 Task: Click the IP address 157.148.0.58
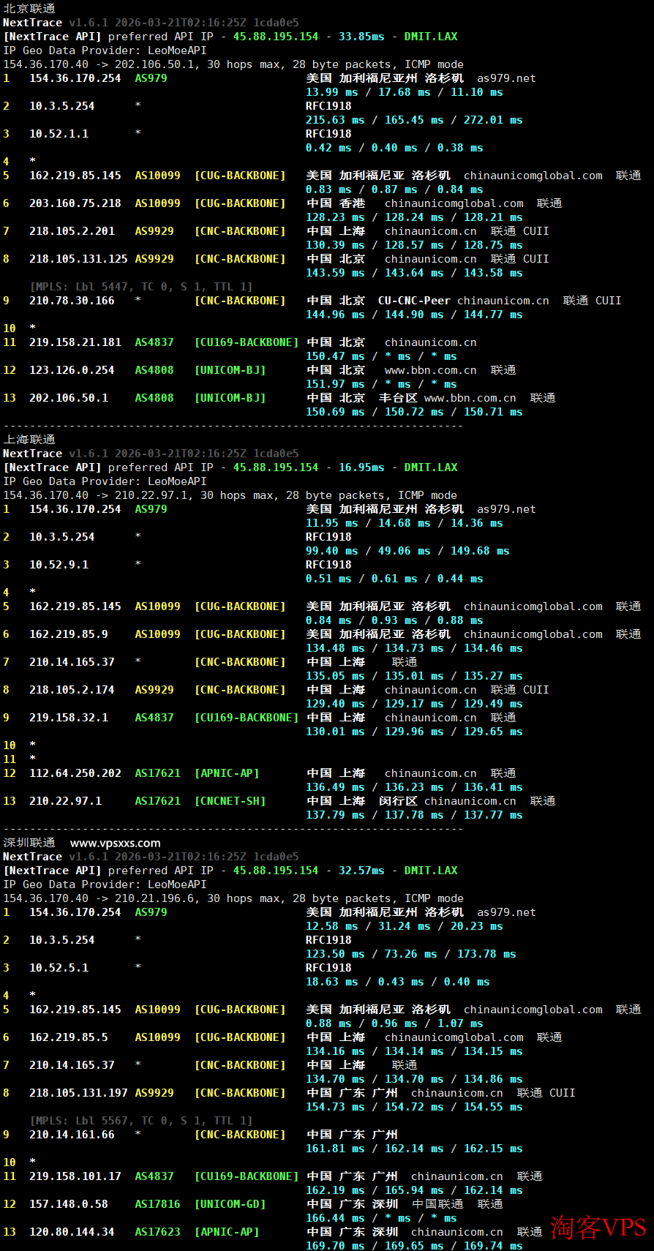(69, 1204)
